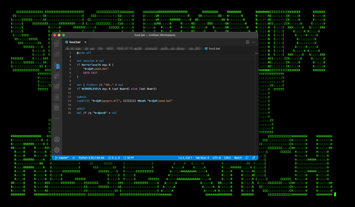Select encoding via UTF-8 indicator
This screenshot has width=355, height=207.
click(x=217, y=158)
